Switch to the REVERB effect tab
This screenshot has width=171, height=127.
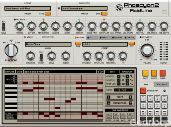80,38
